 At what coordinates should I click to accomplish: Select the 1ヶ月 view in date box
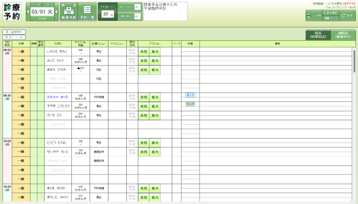[36, 5]
